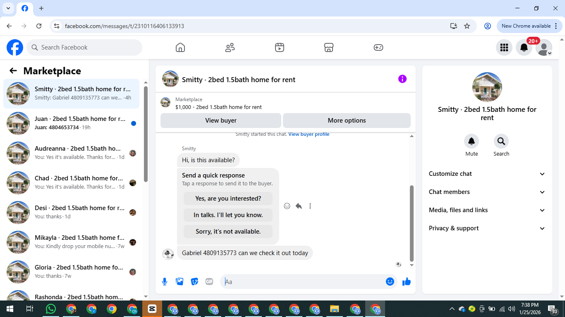Screen dimensions: 565x317
Task: React to message with emoji icon
Action: click(287, 206)
